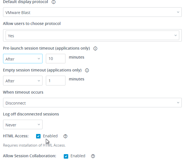Click the Log off disconnected sessions label
184x162 pixels.
point(31,114)
